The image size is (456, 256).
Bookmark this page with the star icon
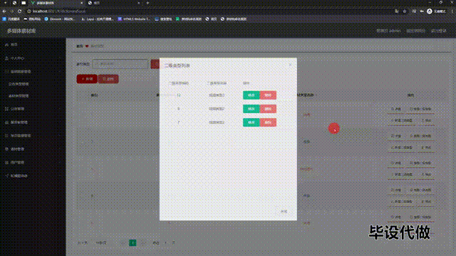point(405,11)
